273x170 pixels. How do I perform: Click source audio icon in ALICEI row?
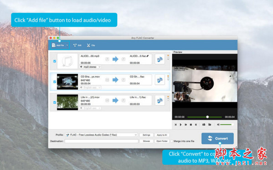[107, 59]
